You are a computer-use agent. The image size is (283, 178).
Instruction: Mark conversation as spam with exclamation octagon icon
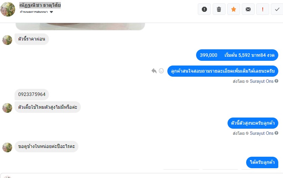(204, 9)
